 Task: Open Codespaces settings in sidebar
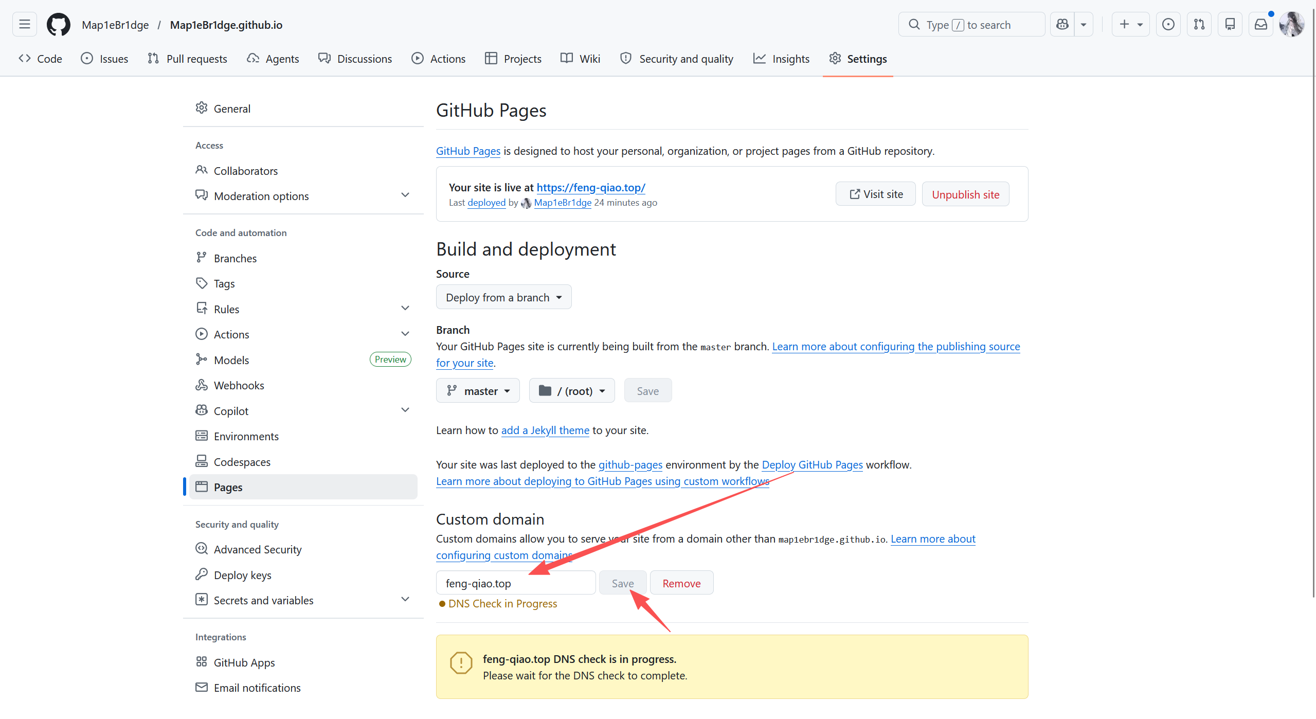(x=303, y=461)
